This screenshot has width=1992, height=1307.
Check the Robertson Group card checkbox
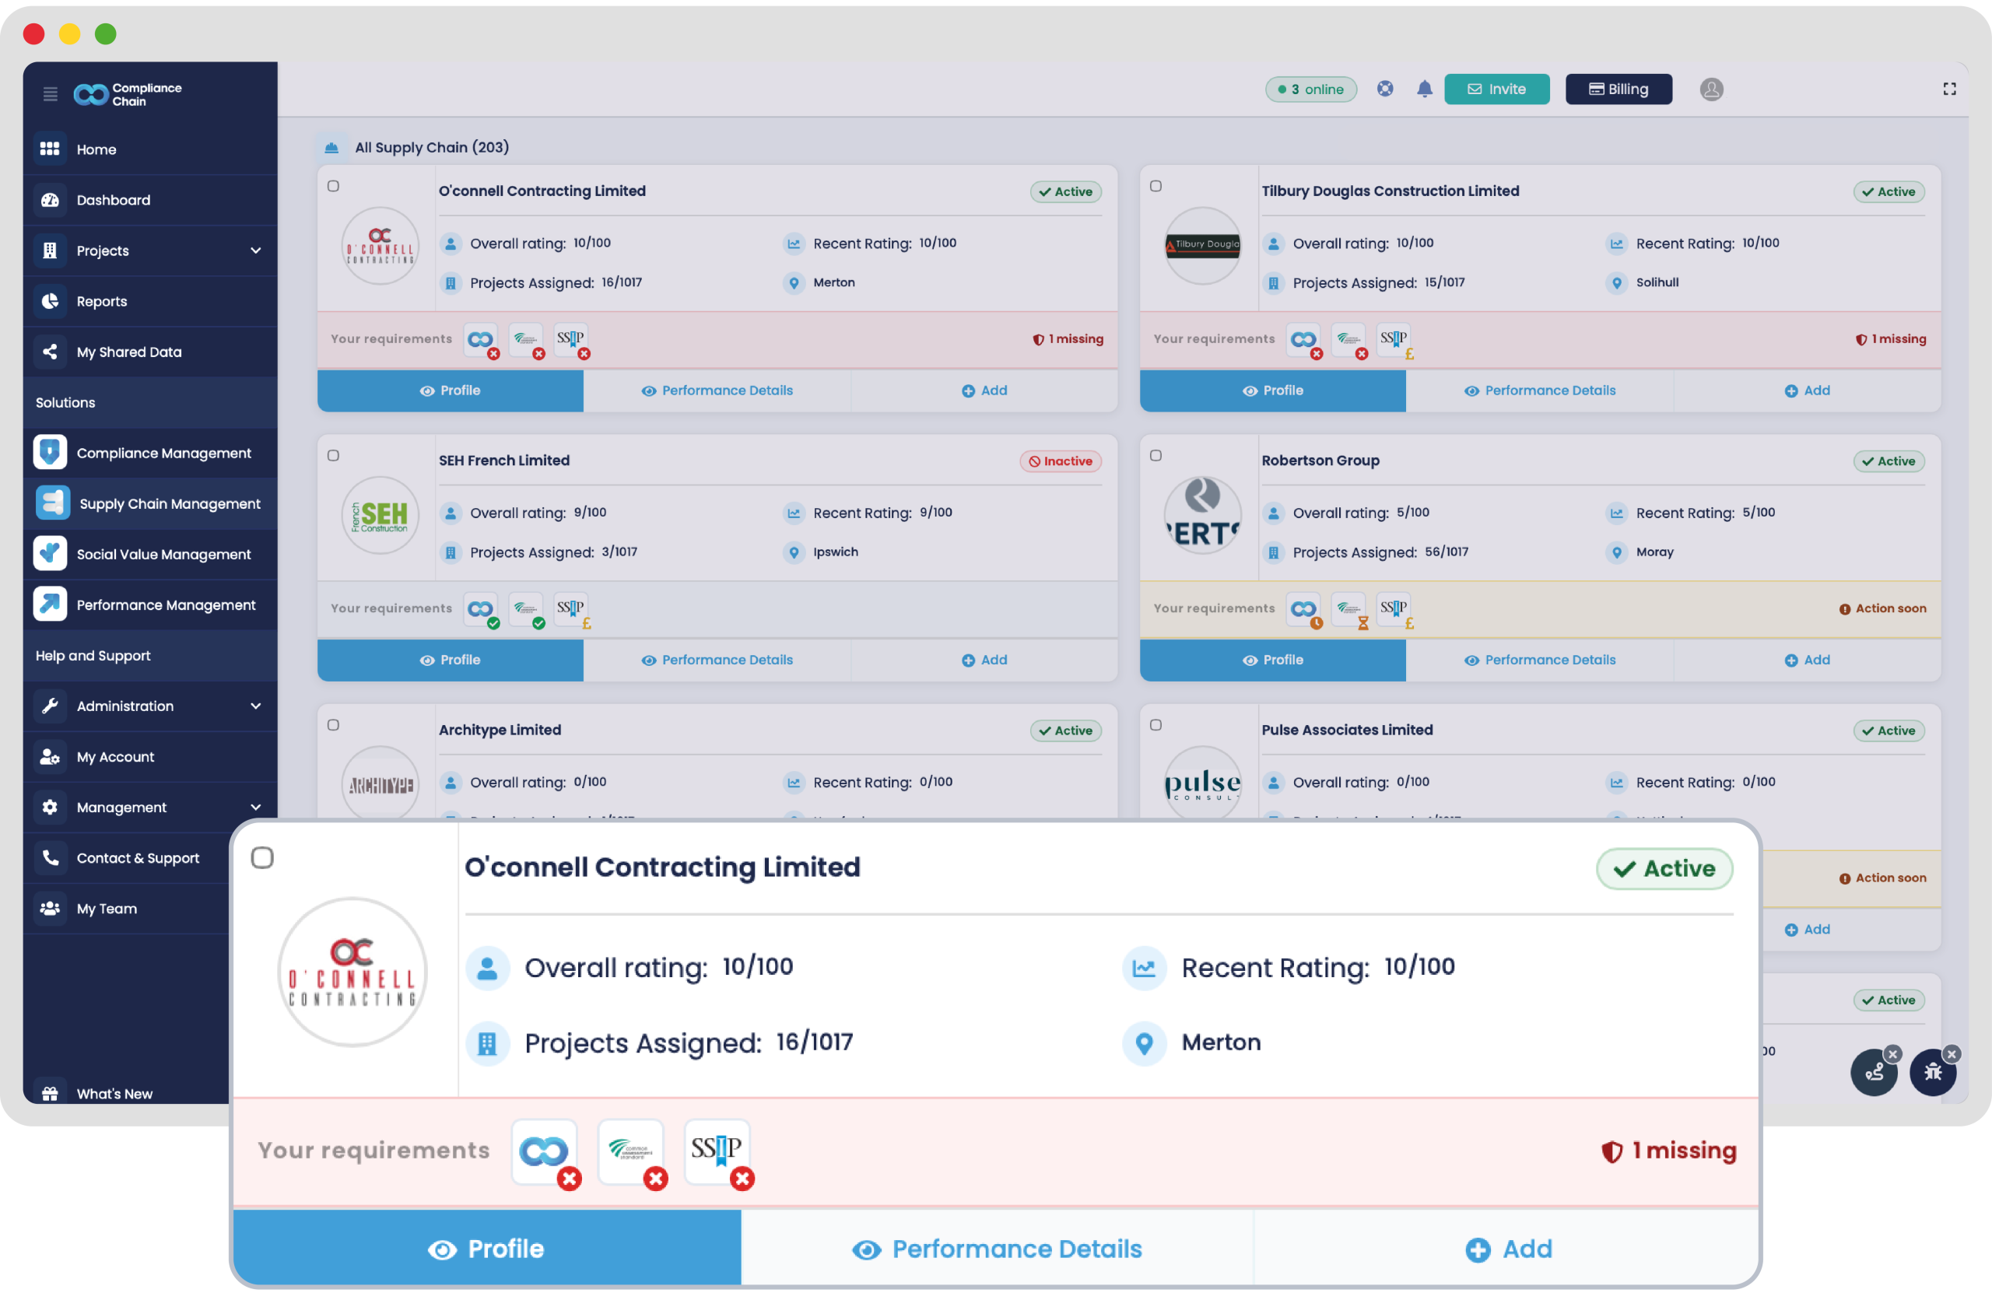coord(1156,455)
